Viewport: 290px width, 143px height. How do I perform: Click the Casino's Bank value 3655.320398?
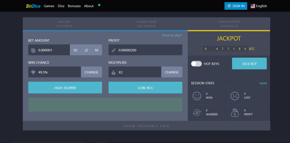[x=146, y=26]
